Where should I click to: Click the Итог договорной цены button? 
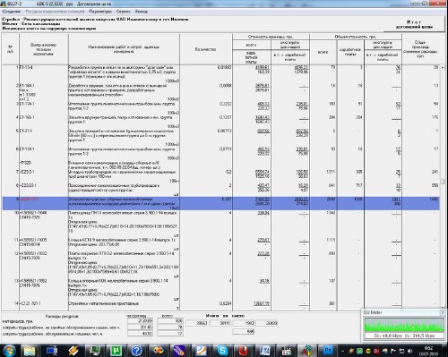[414, 24]
